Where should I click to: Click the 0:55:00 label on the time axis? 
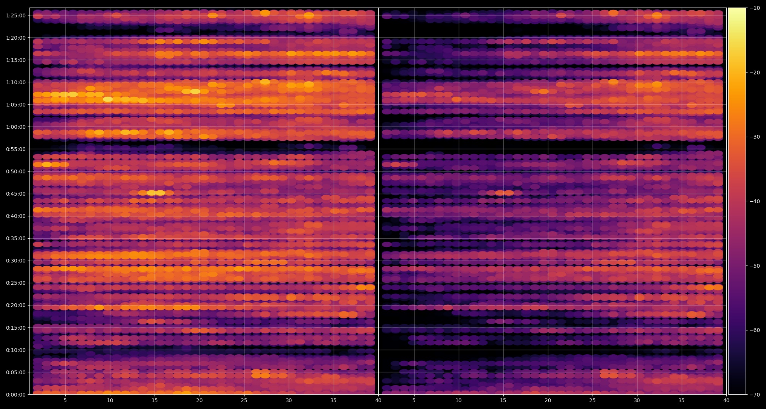point(15,149)
